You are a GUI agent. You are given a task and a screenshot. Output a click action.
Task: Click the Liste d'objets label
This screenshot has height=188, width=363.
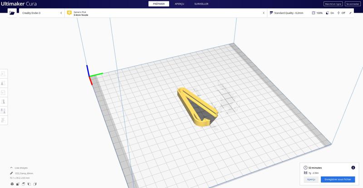point(21,168)
